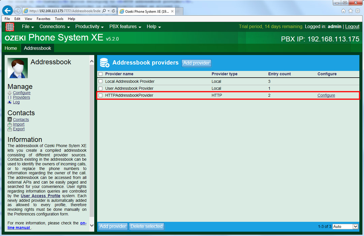Viewport: 364px width, 236px height.
Task: Click the Ozeki dial-pad grid icon
Action: [x=10, y=27]
